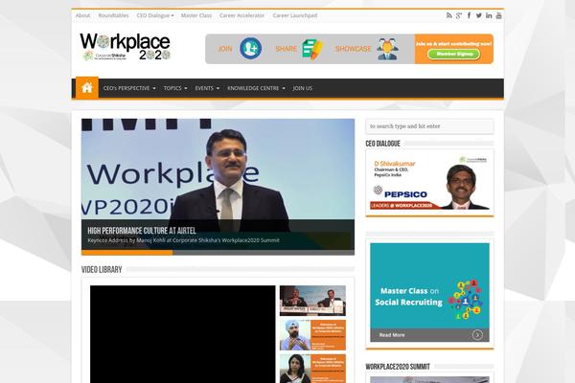Image resolution: width=575 pixels, height=383 pixels.
Task: Open the YouTube icon in header
Action: click(498, 15)
